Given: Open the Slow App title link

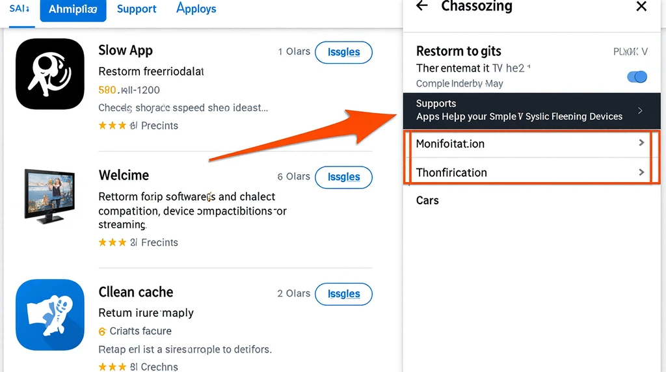Looking at the screenshot, I should (x=126, y=51).
